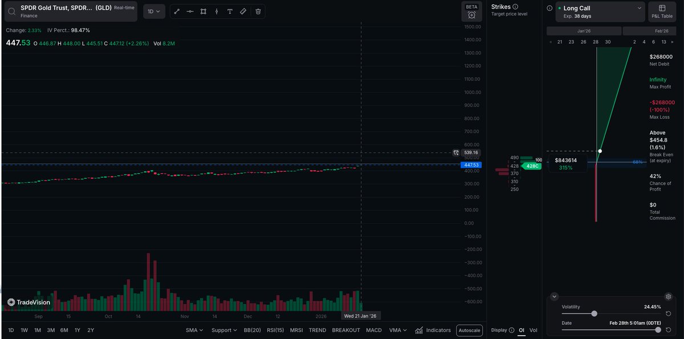Open the Long Call strategy dropdown
This screenshot has height=339, width=684.
tap(600, 11)
